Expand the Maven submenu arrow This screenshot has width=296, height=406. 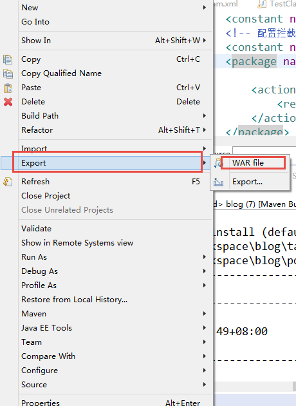point(205,314)
